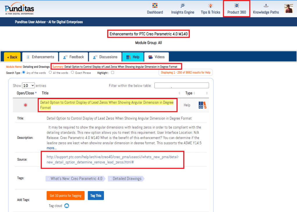
Task: Enable the Highlight checkbox
Action: [x=113, y=73]
